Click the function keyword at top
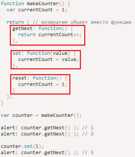Viewport: 135px width, 157px height. tap(12, 3)
